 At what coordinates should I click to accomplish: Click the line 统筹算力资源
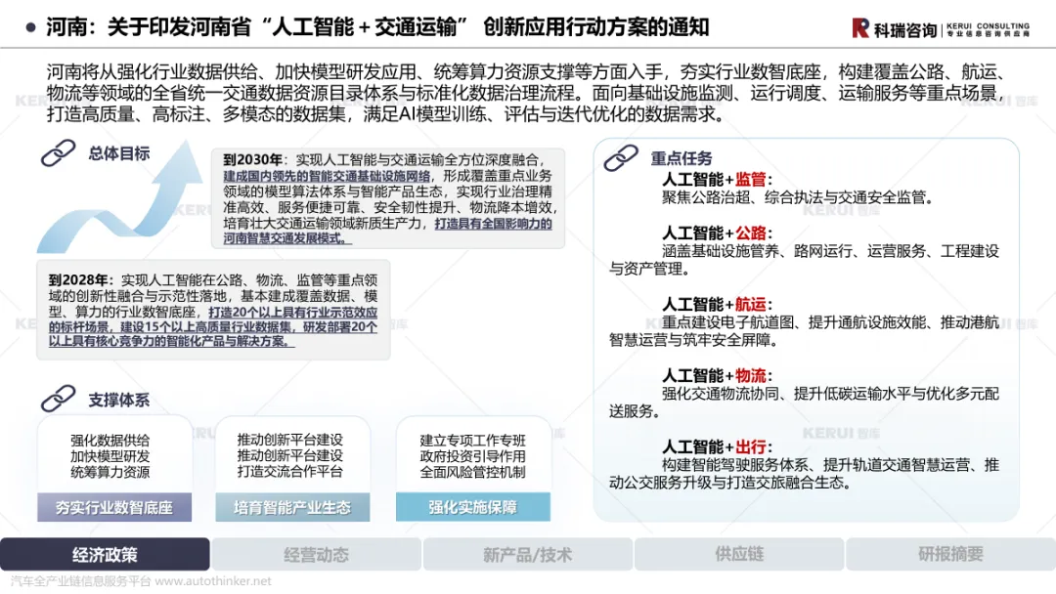tap(110, 472)
